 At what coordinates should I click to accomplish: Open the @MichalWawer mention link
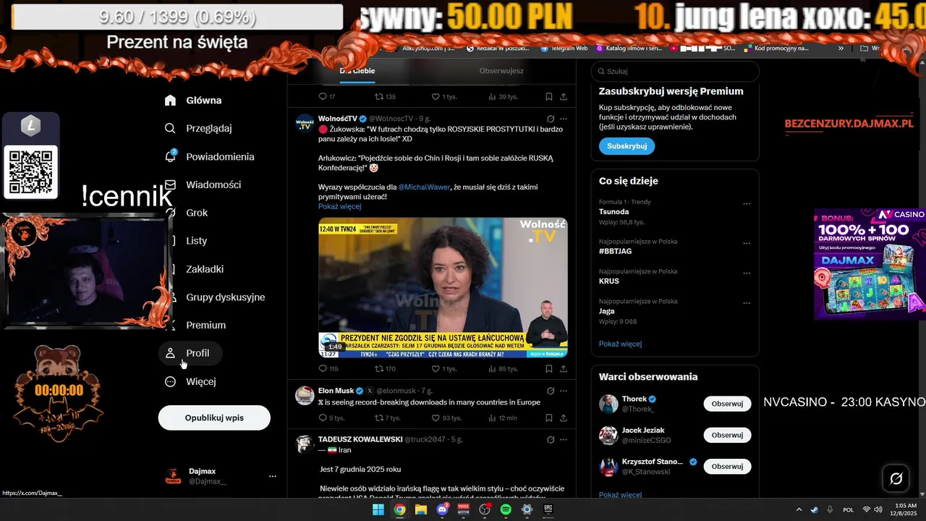click(x=424, y=187)
